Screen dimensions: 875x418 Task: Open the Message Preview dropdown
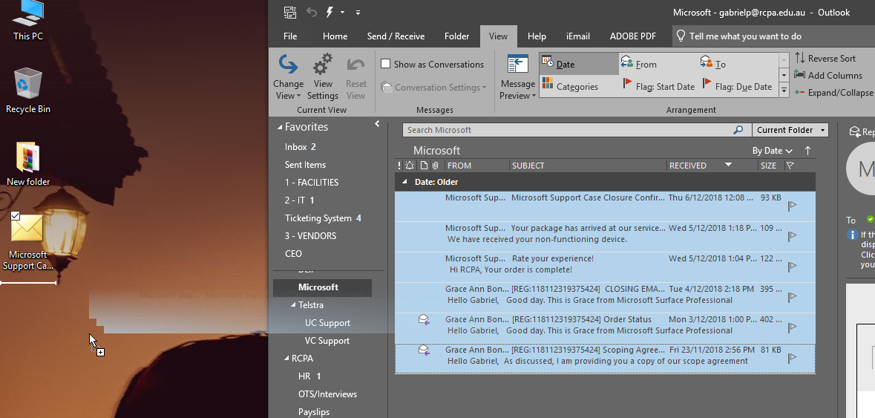(518, 77)
